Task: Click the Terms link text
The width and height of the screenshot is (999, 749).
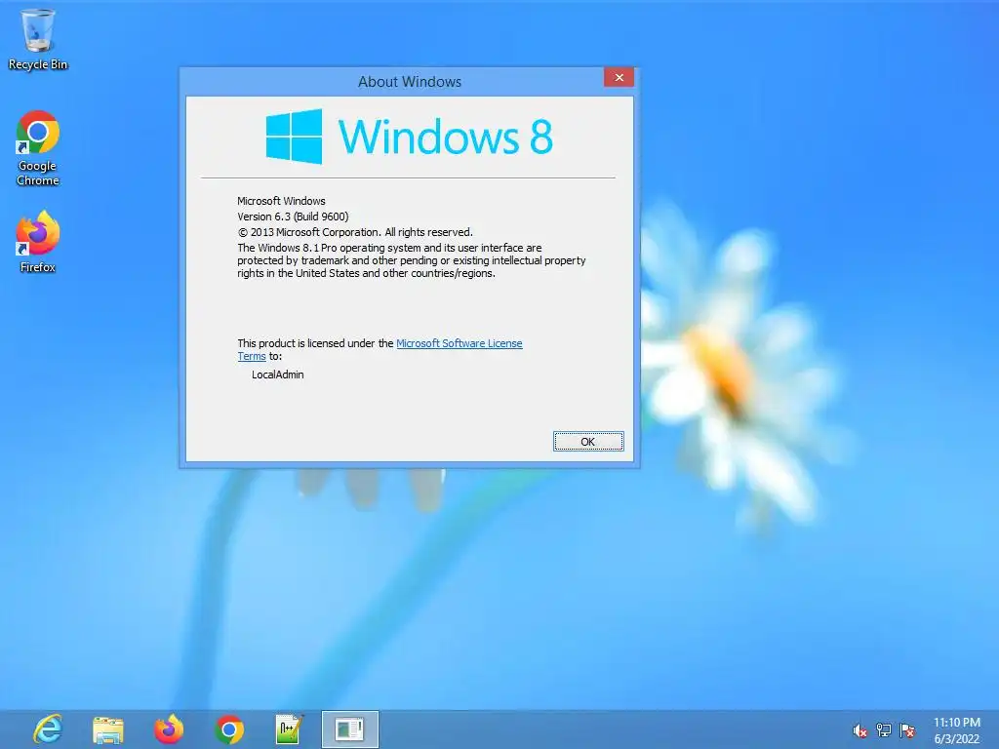Action: pyautogui.click(x=252, y=357)
